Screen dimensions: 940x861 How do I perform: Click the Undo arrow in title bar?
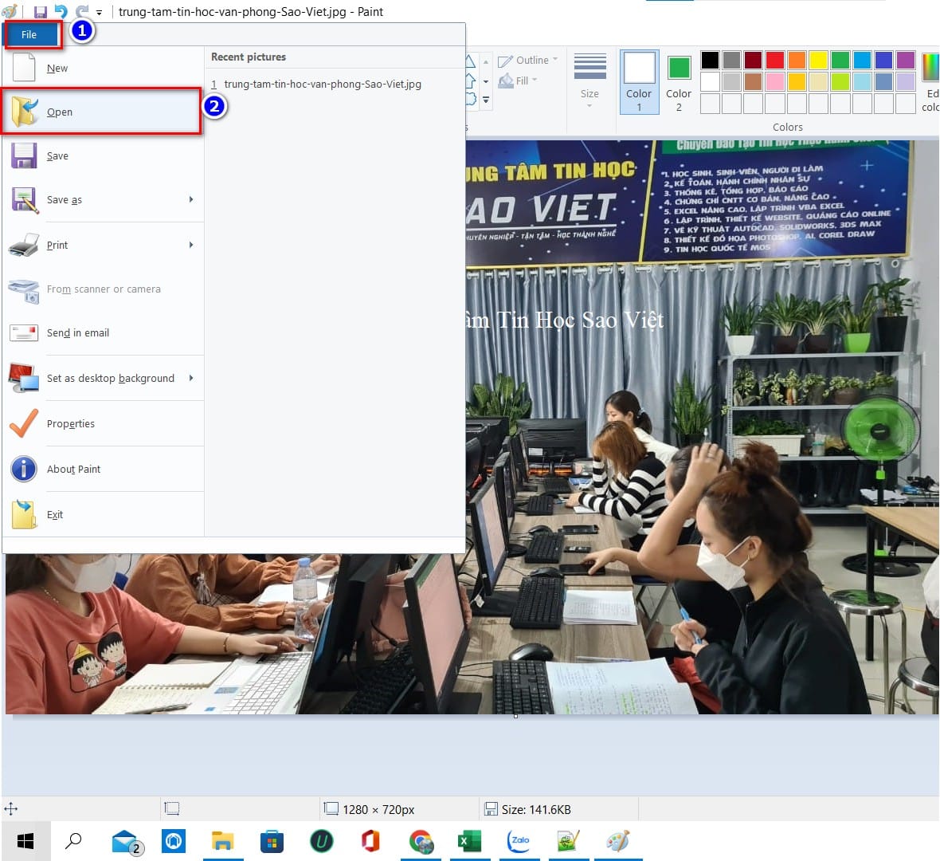pos(61,12)
